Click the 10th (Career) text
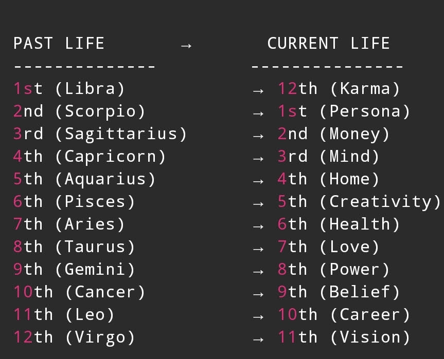This screenshot has width=444, height=359. point(344,315)
